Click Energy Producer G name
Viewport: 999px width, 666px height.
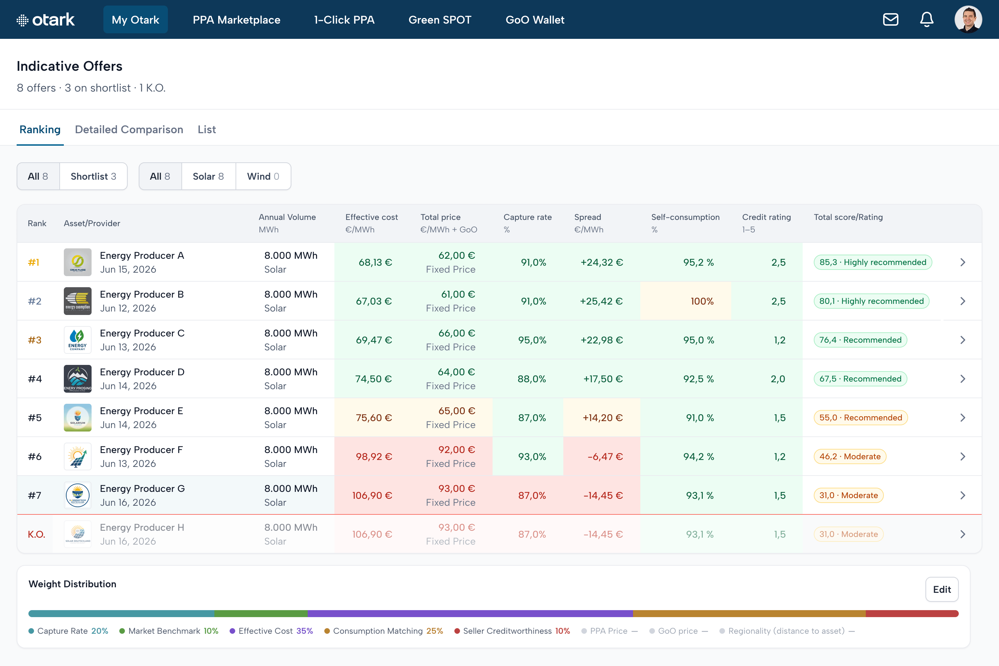tap(142, 488)
